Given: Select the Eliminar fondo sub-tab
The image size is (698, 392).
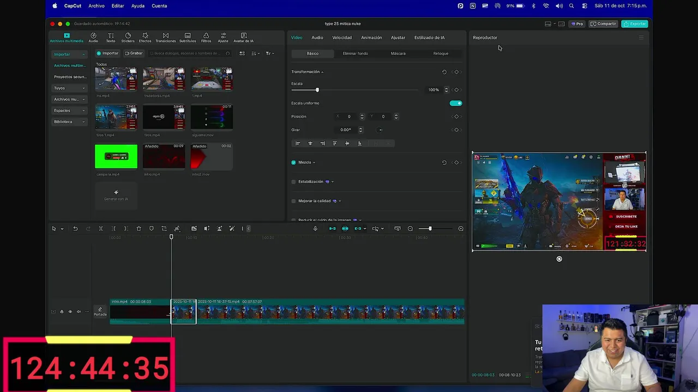Looking at the screenshot, I should pyautogui.click(x=355, y=53).
